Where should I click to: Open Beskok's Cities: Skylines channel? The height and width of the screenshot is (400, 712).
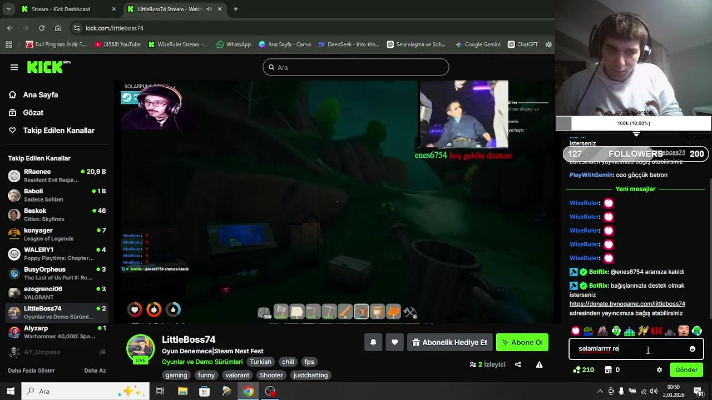click(x=57, y=214)
